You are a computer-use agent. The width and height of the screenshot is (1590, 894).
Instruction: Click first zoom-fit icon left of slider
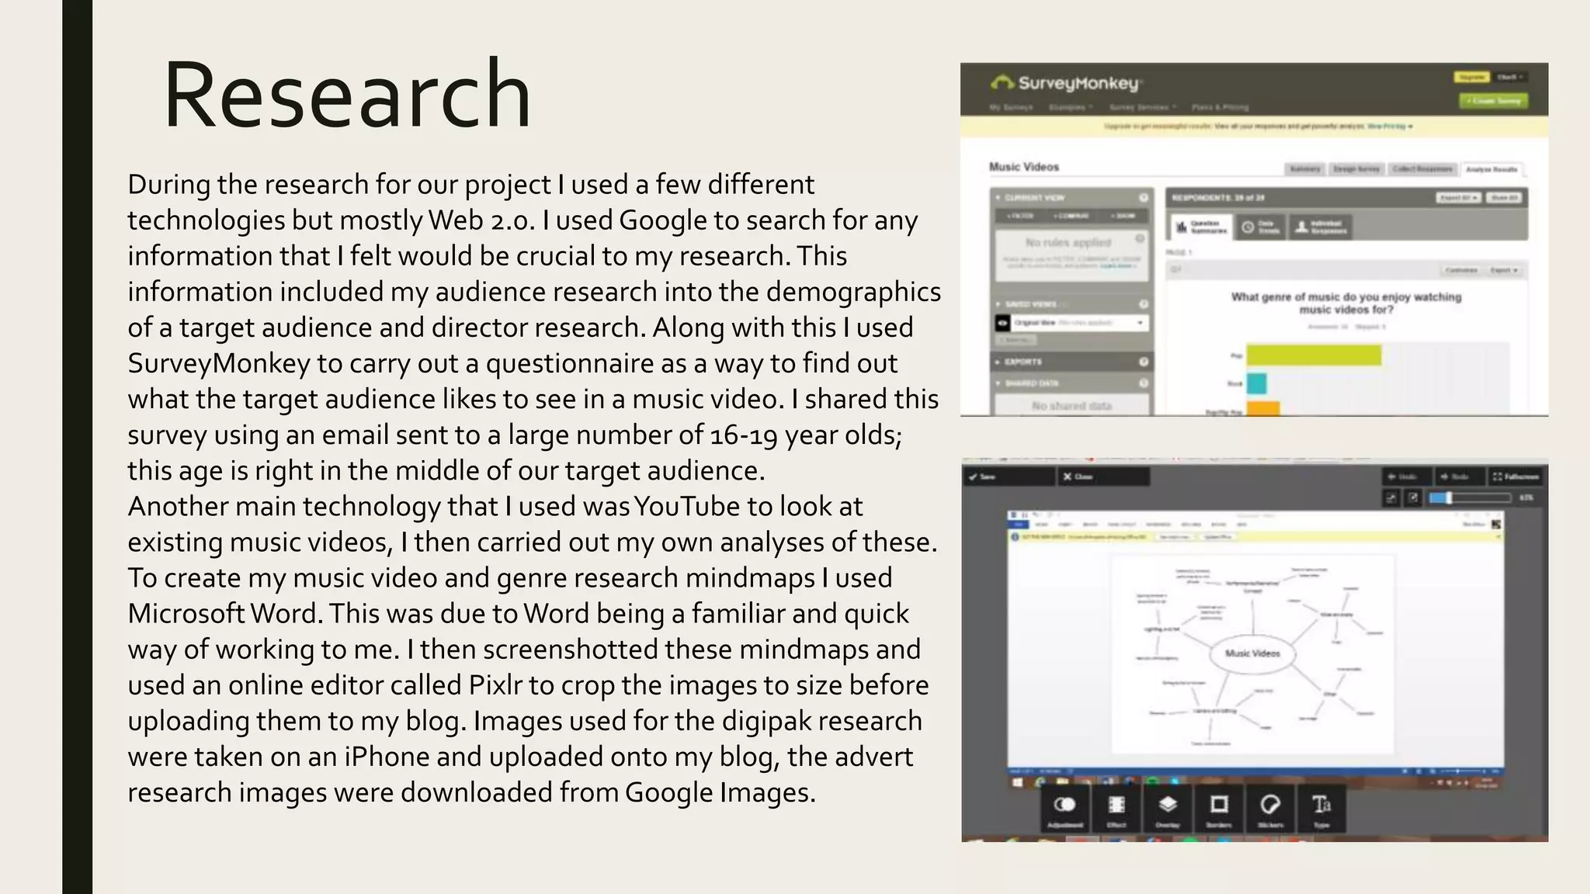(x=1391, y=498)
